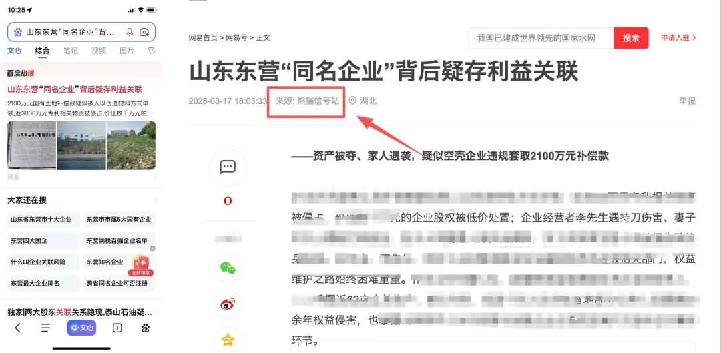The width and height of the screenshot is (721, 353).
Task: Open the filter funnel next to 图片
Action: click(x=152, y=51)
